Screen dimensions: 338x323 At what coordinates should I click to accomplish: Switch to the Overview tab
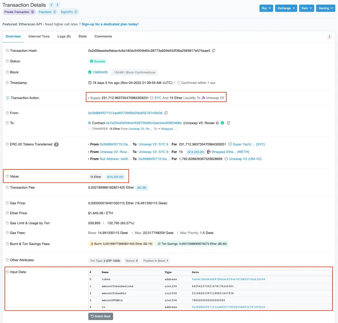(x=13, y=36)
